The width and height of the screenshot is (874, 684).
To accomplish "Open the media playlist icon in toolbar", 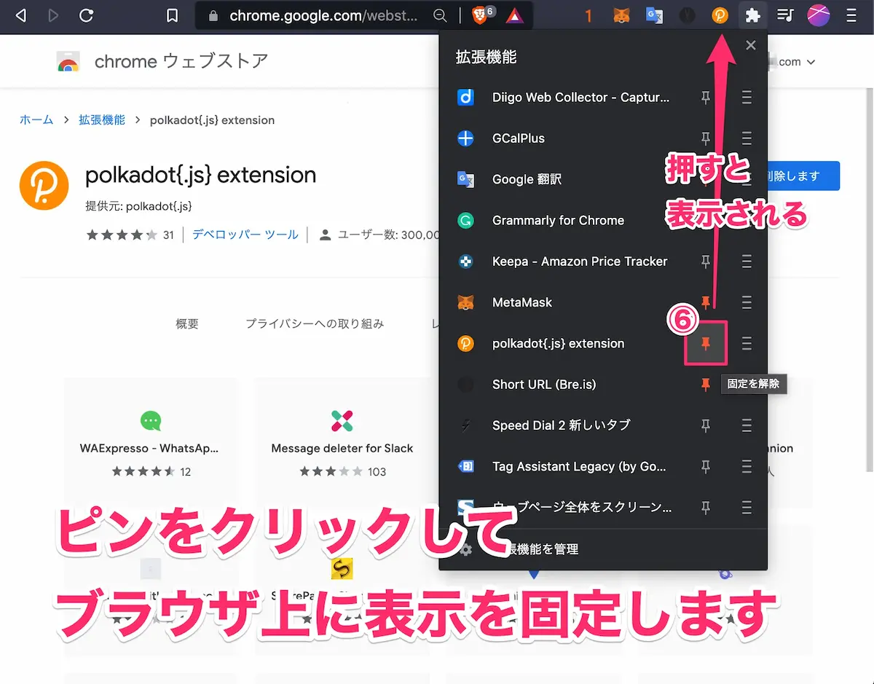I will [785, 15].
